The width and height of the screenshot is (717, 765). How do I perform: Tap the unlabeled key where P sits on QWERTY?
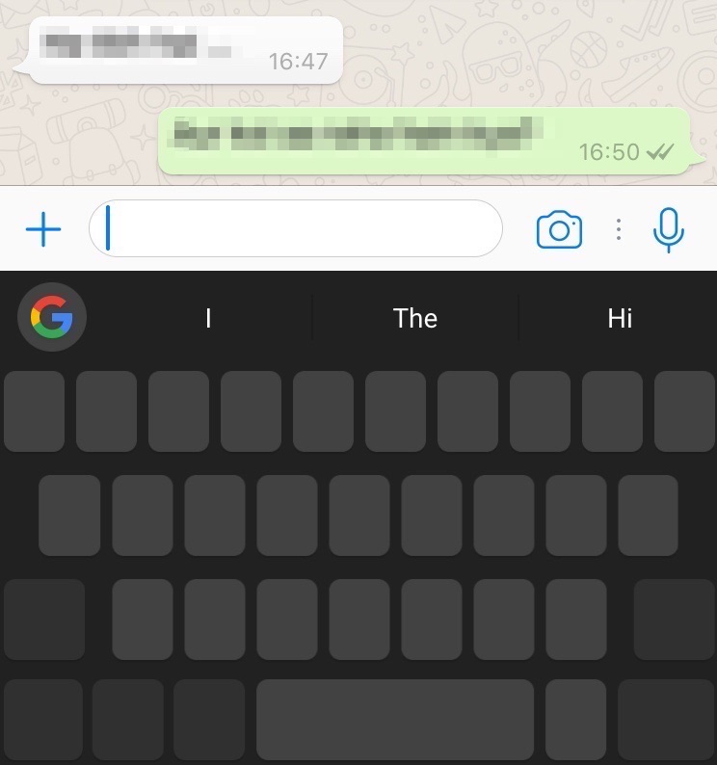pyautogui.click(x=685, y=411)
